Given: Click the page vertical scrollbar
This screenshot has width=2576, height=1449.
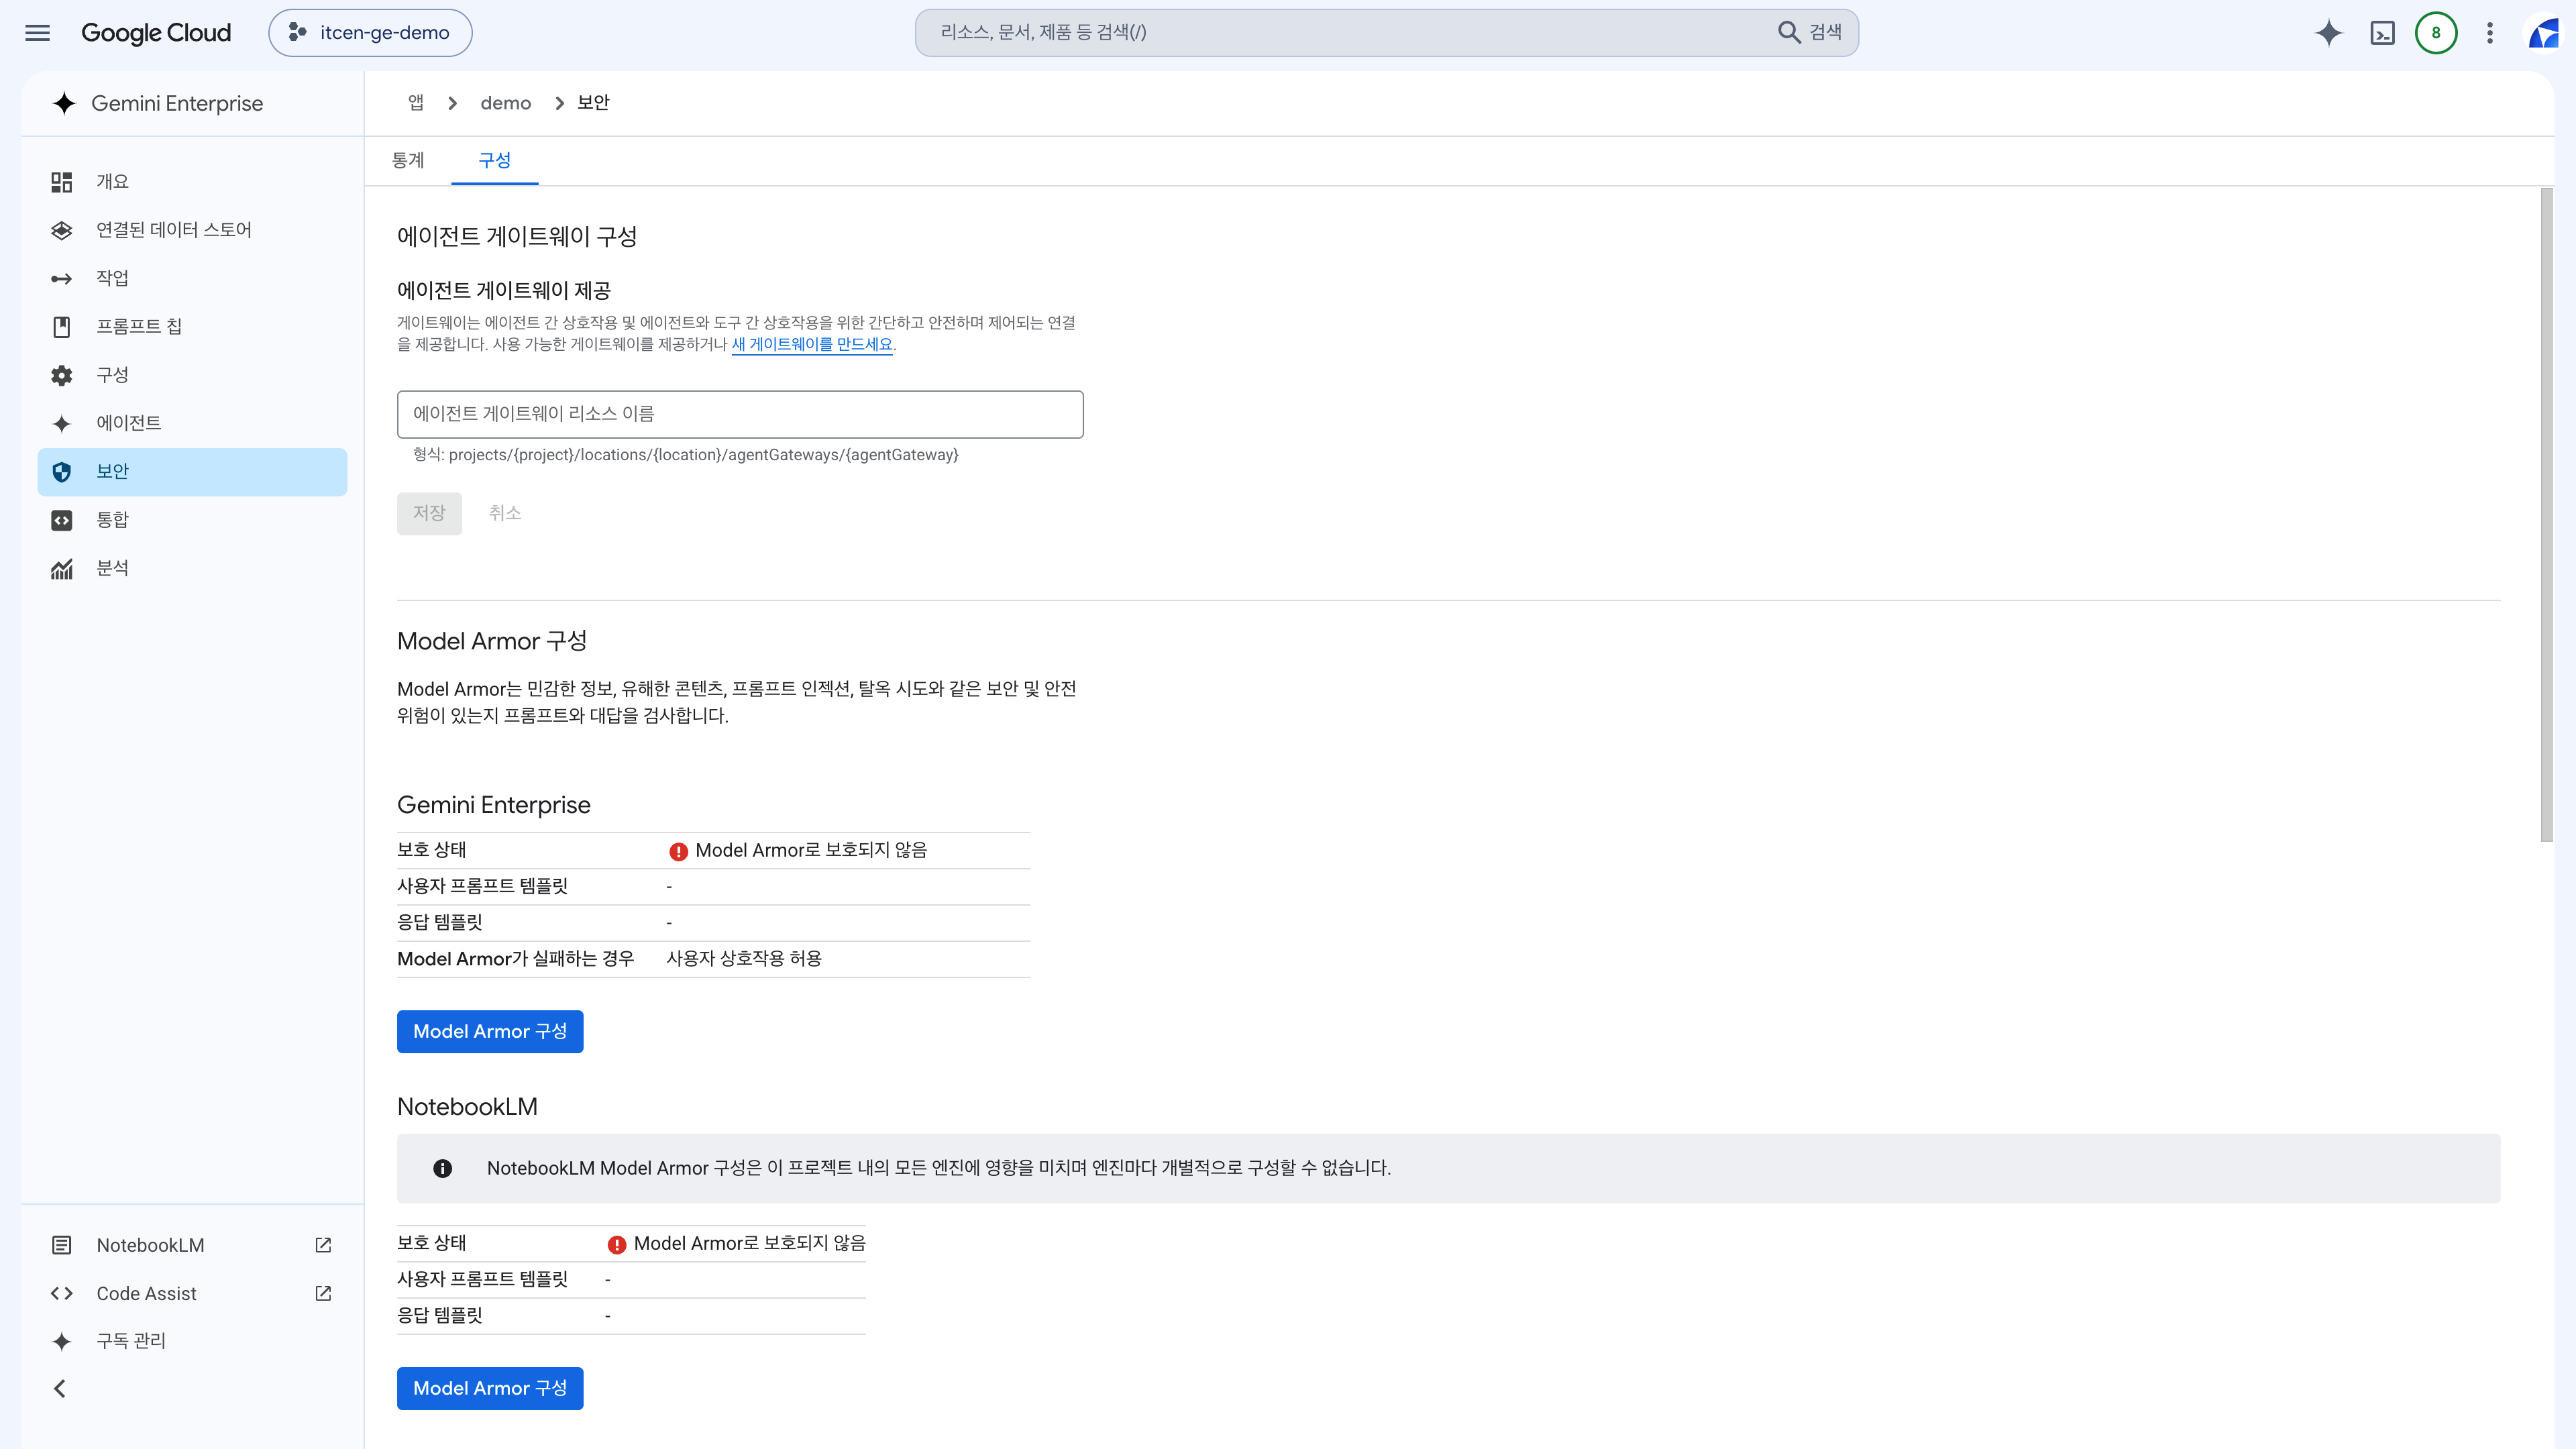Looking at the screenshot, I should (x=2547, y=515).
